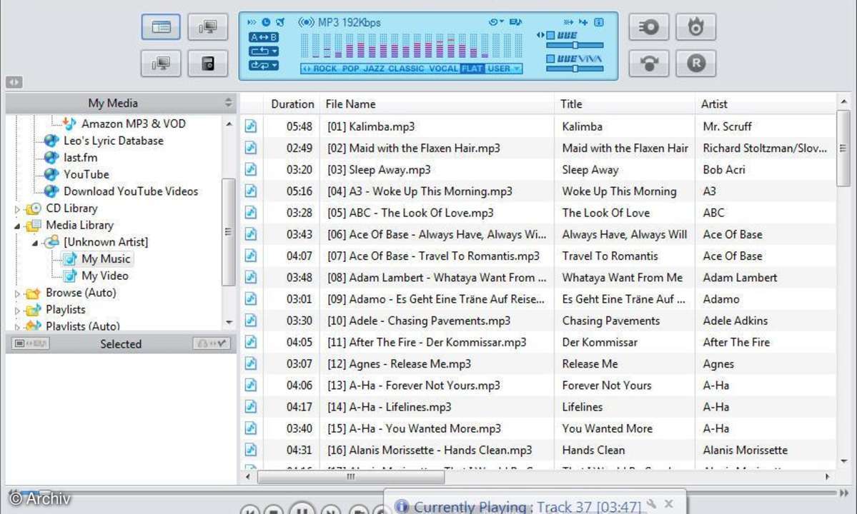Select the CLASSIC equalizer preset
857x514 pixels.
pyautogui.click(x=405, y=69)
